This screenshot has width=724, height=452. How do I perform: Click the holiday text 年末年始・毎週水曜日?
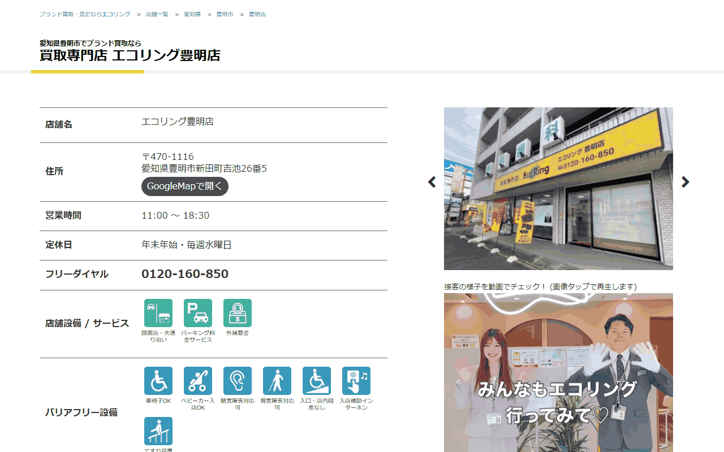point(187,245)
